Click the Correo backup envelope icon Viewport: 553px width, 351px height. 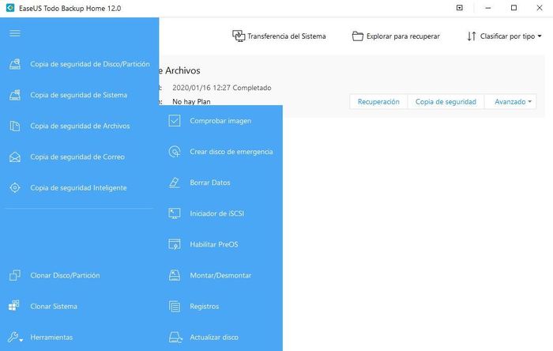coord(15,157)
